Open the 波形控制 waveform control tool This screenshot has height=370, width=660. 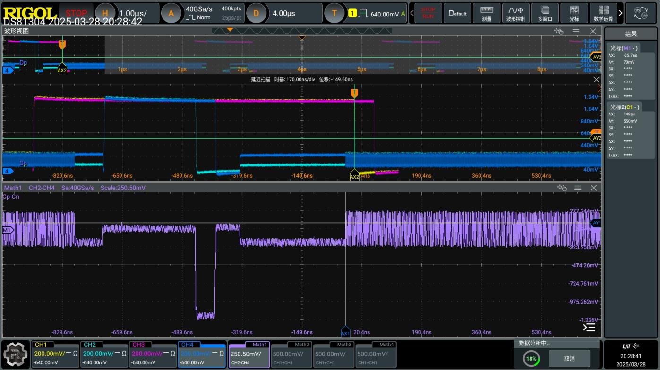click(516, 13)
